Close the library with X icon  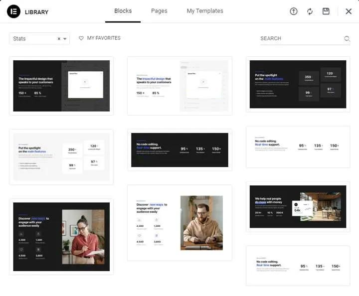tap(349, 11)
